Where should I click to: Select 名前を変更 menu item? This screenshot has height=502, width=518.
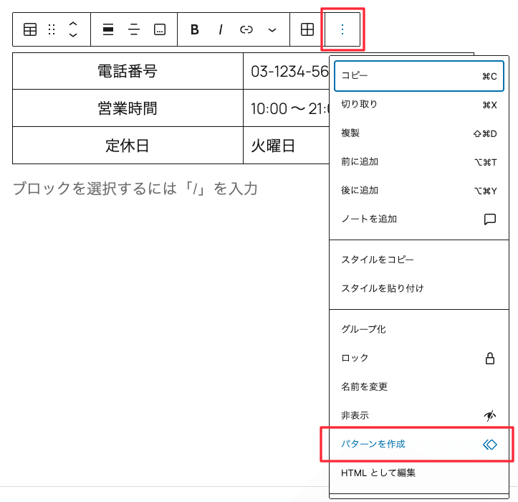419,387
